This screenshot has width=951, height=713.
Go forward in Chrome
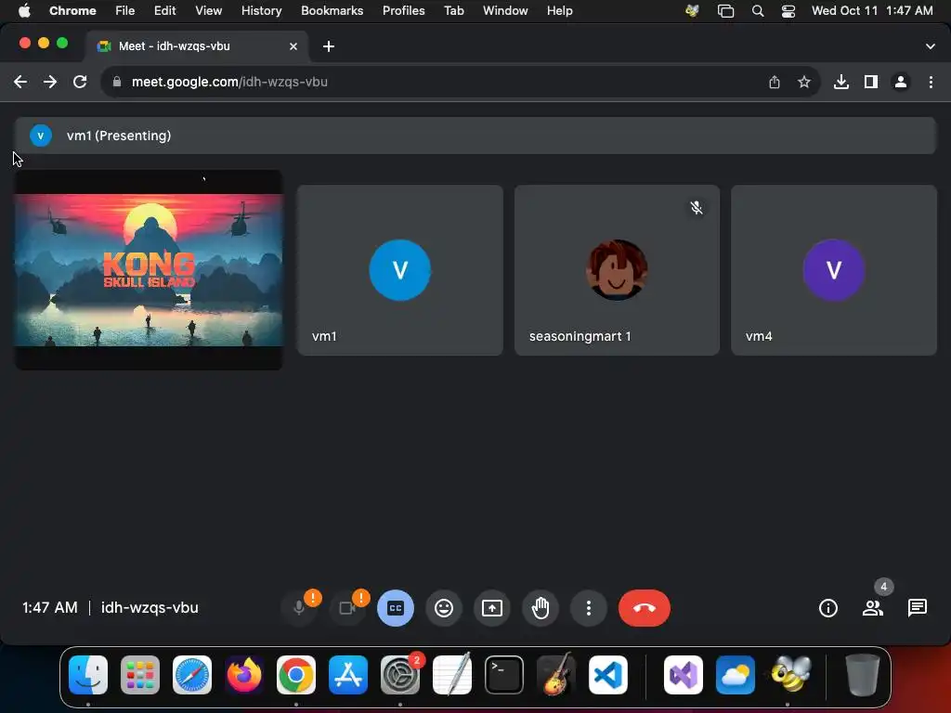pyautogui.click(x=50, y=82)
